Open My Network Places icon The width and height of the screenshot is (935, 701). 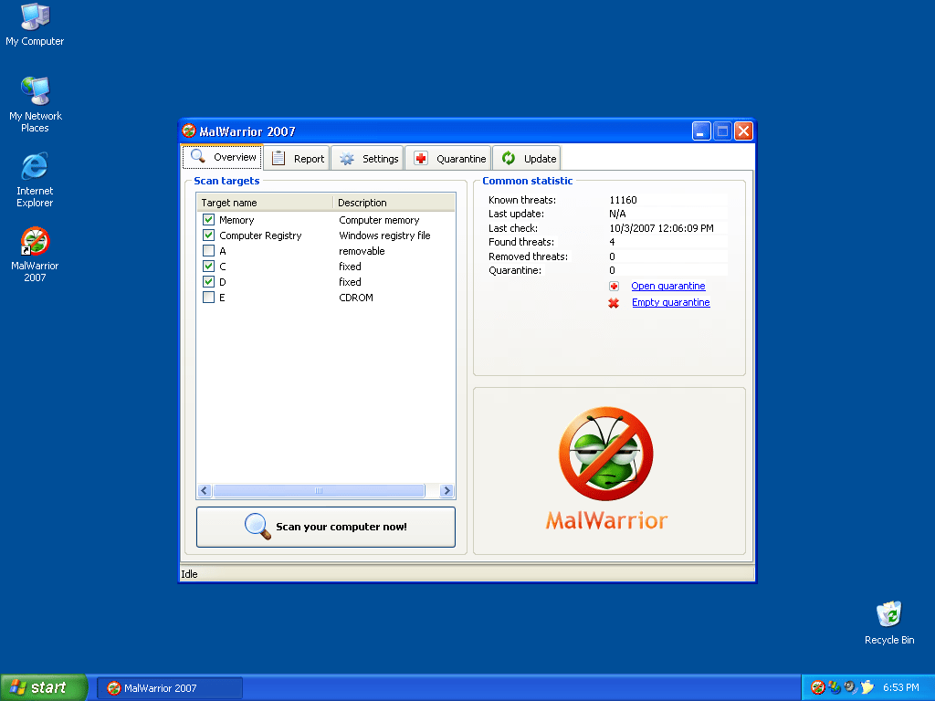(x=35, y=92)
